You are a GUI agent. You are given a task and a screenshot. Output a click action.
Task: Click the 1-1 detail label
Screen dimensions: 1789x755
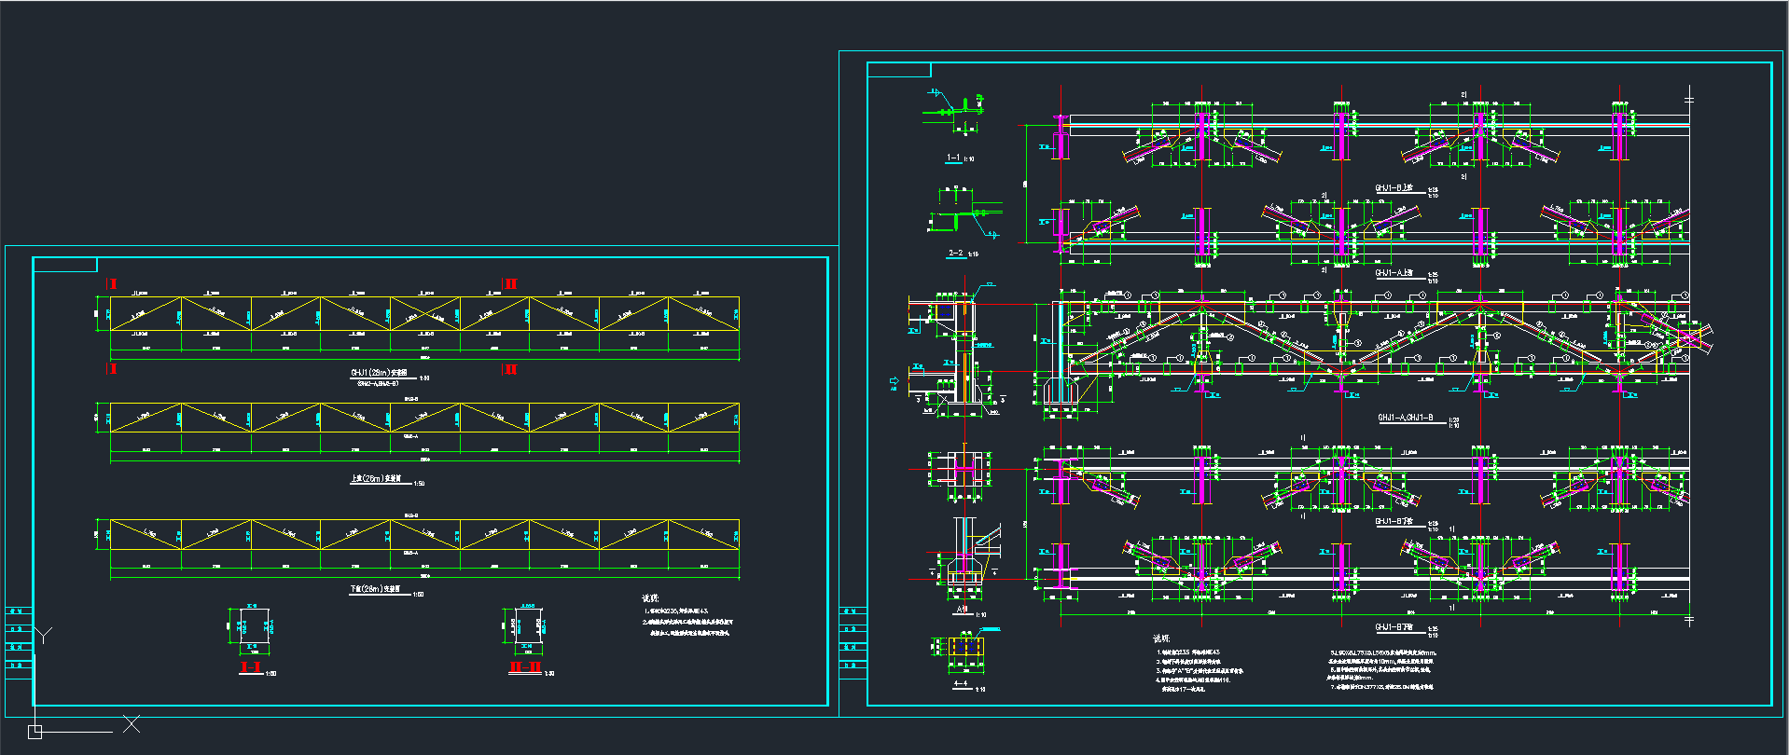(x=953, y=158)
